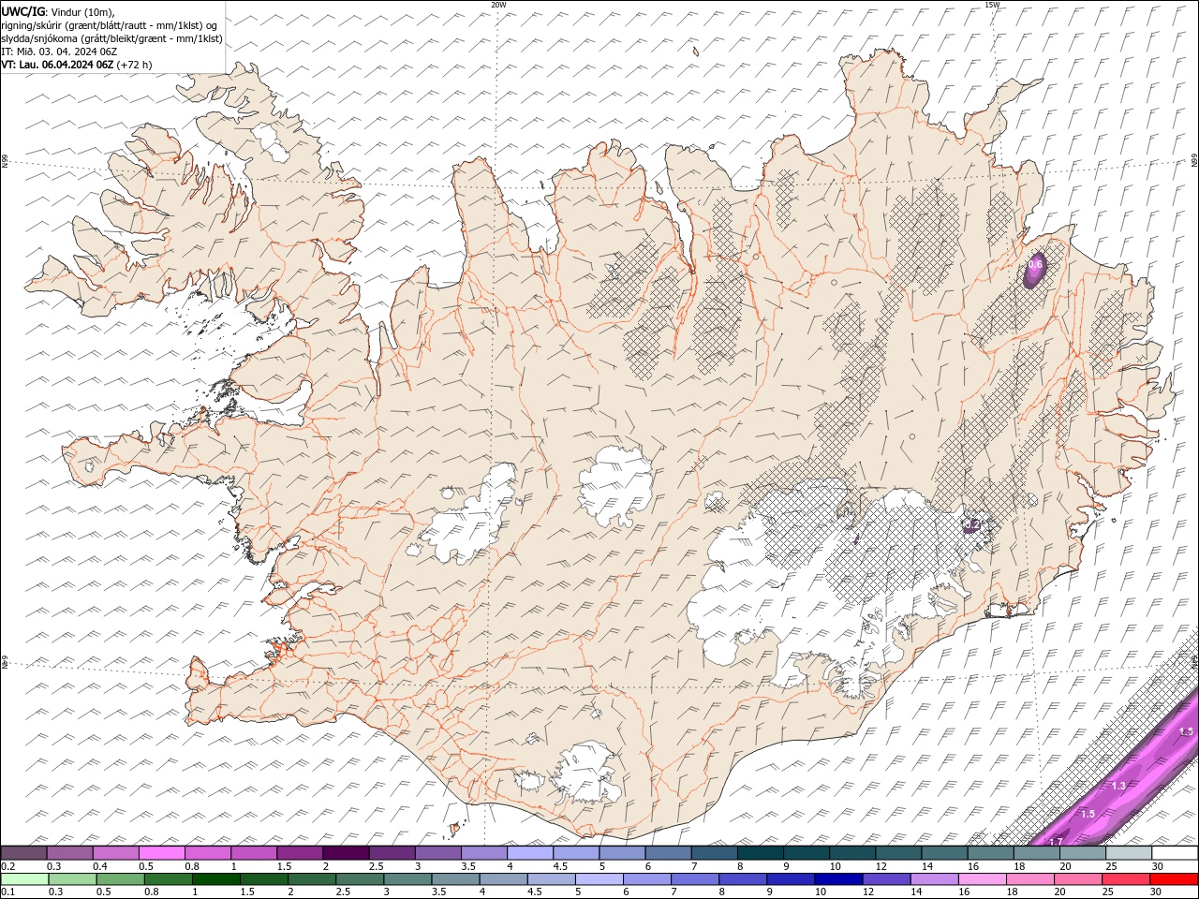Click the '20W' longitude label

coord(498,5)
